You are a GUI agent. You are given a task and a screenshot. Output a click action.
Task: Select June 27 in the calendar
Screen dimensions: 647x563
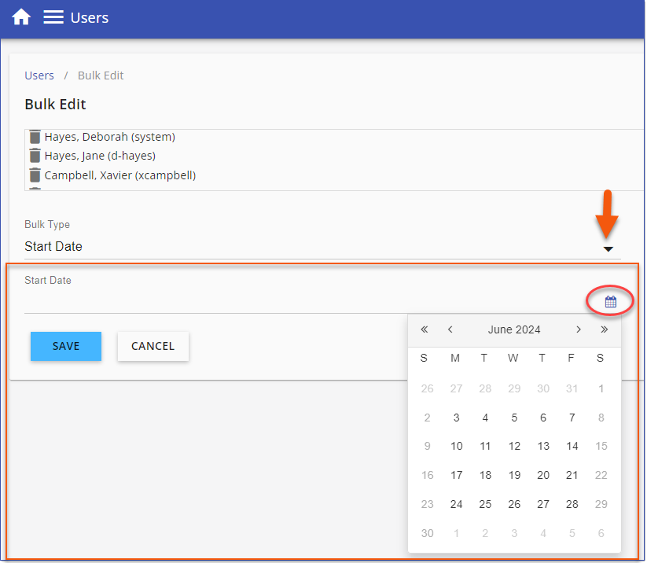[543, 503]
